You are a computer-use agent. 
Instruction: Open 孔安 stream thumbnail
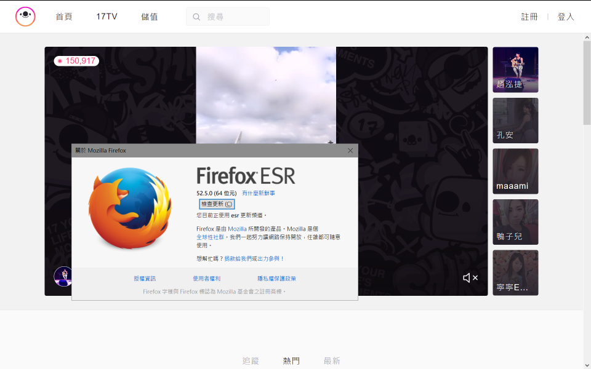pos(515,121)
